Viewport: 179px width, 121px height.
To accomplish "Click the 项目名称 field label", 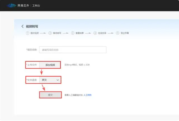I will coord(32,50).
